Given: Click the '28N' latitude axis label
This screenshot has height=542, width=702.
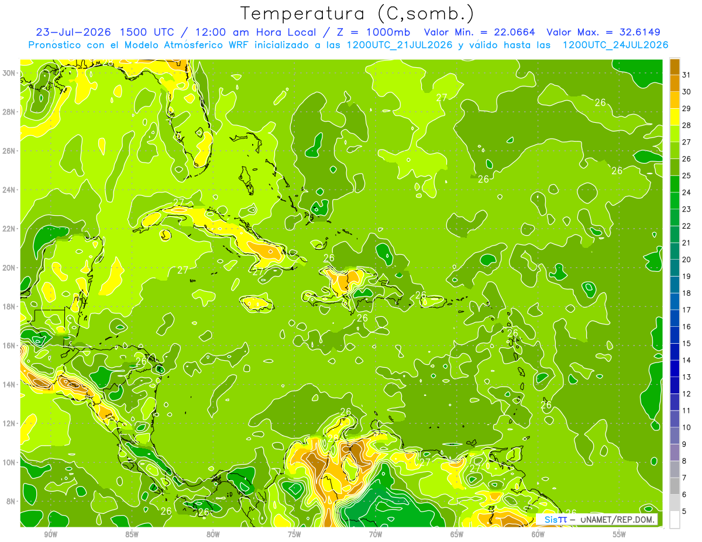Looking at the screenshot, I should 9,112.
